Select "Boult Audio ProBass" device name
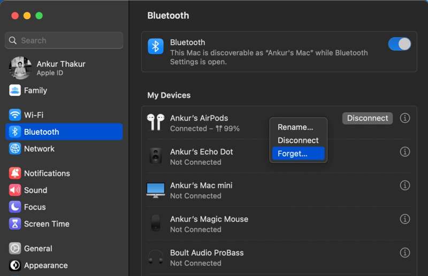428x276 pixels. 207,253
